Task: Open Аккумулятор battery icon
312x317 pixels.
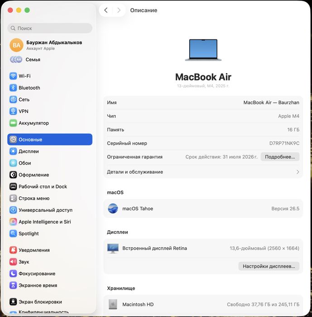Action: click(13, 123)
